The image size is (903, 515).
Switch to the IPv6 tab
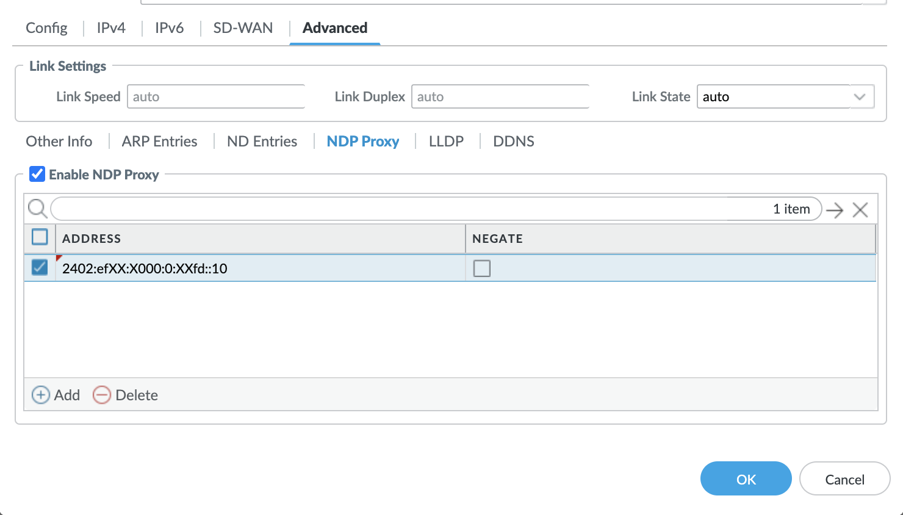point(169,28)
